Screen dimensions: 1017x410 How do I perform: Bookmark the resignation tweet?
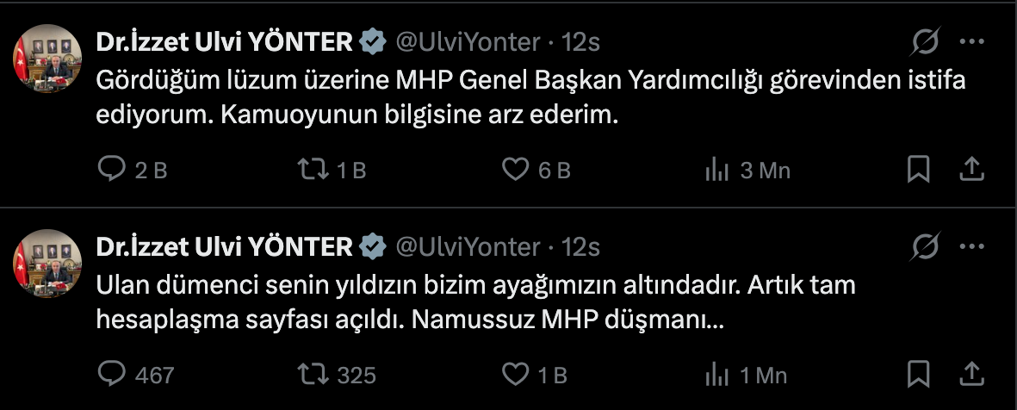919,170
